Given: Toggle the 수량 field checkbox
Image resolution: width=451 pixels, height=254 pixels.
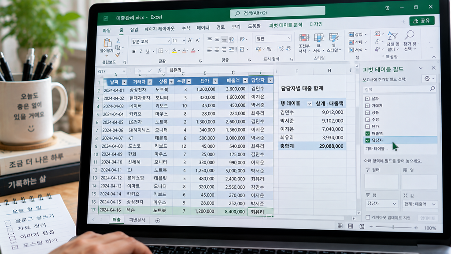Looking at the screenshot, I should tap(367, 120).
